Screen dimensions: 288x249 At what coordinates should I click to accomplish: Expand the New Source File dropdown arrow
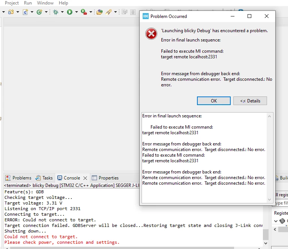[x=32, y=12]
